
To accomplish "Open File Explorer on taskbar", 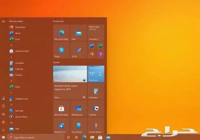I will (x=92, y=137).
